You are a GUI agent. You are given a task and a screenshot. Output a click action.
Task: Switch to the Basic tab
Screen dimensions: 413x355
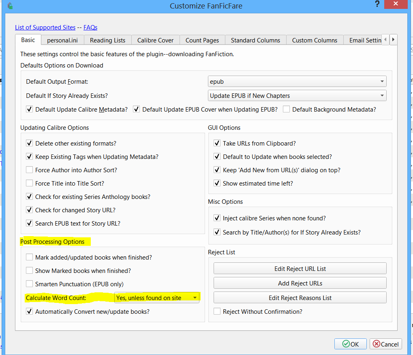click(x=28, y=40)
